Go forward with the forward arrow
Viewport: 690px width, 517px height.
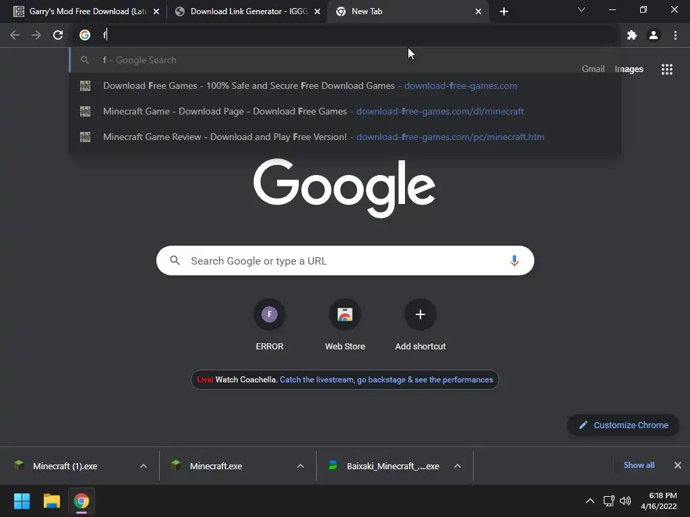[36, 35]
